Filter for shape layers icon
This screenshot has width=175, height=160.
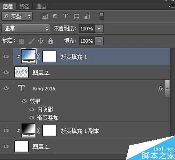click(x=76, y=16)
